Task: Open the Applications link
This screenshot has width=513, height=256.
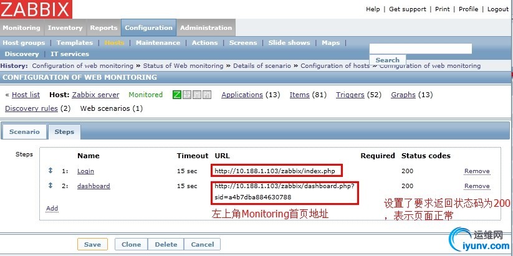Action: [242, 95]
